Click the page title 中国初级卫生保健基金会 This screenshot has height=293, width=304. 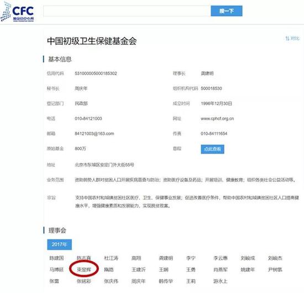pyautogui.click(x=92, y=41)
